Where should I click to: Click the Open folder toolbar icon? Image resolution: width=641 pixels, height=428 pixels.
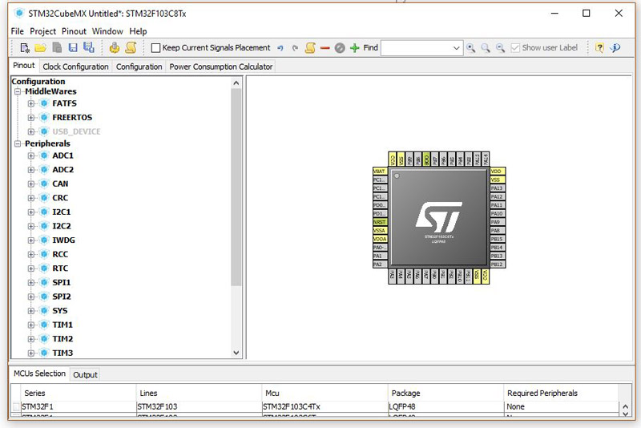tap(40, 48)
